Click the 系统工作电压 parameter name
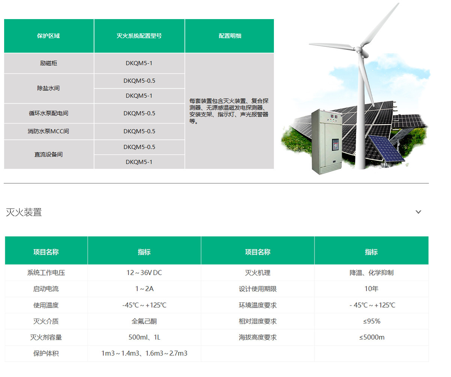The width and height of the screenshot is (451, 377). click(x=46, y=273)
